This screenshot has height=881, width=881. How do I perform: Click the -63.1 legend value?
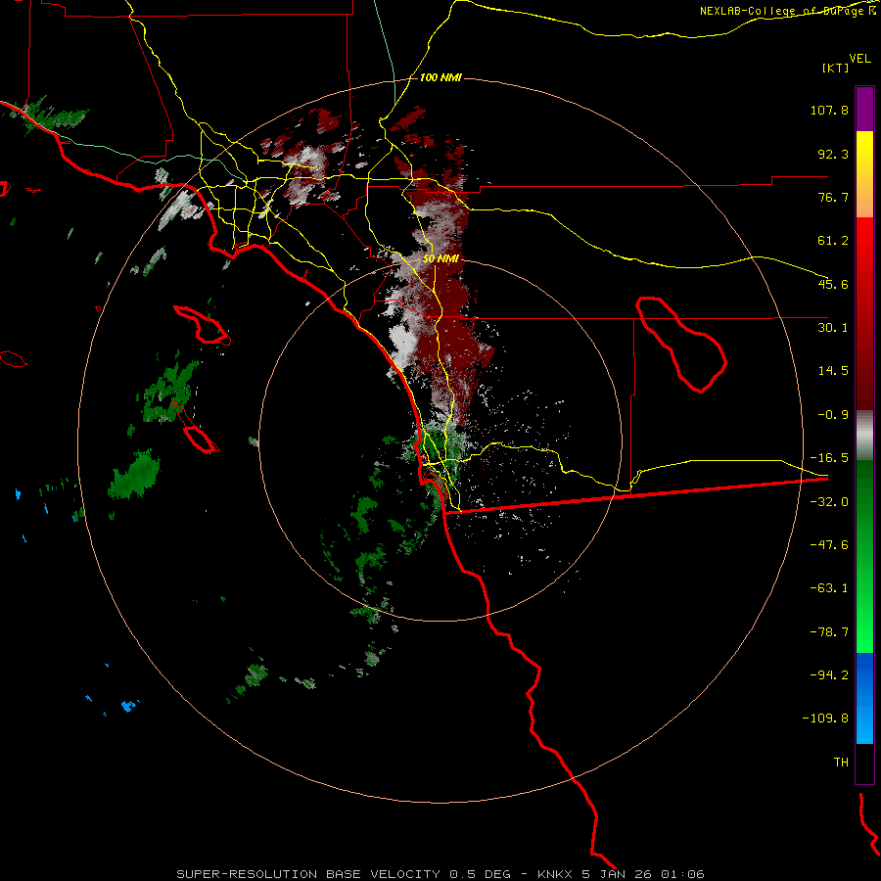coord(829,588)
